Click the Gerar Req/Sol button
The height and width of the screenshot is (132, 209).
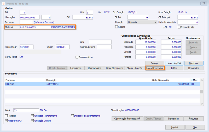(174, 63)
